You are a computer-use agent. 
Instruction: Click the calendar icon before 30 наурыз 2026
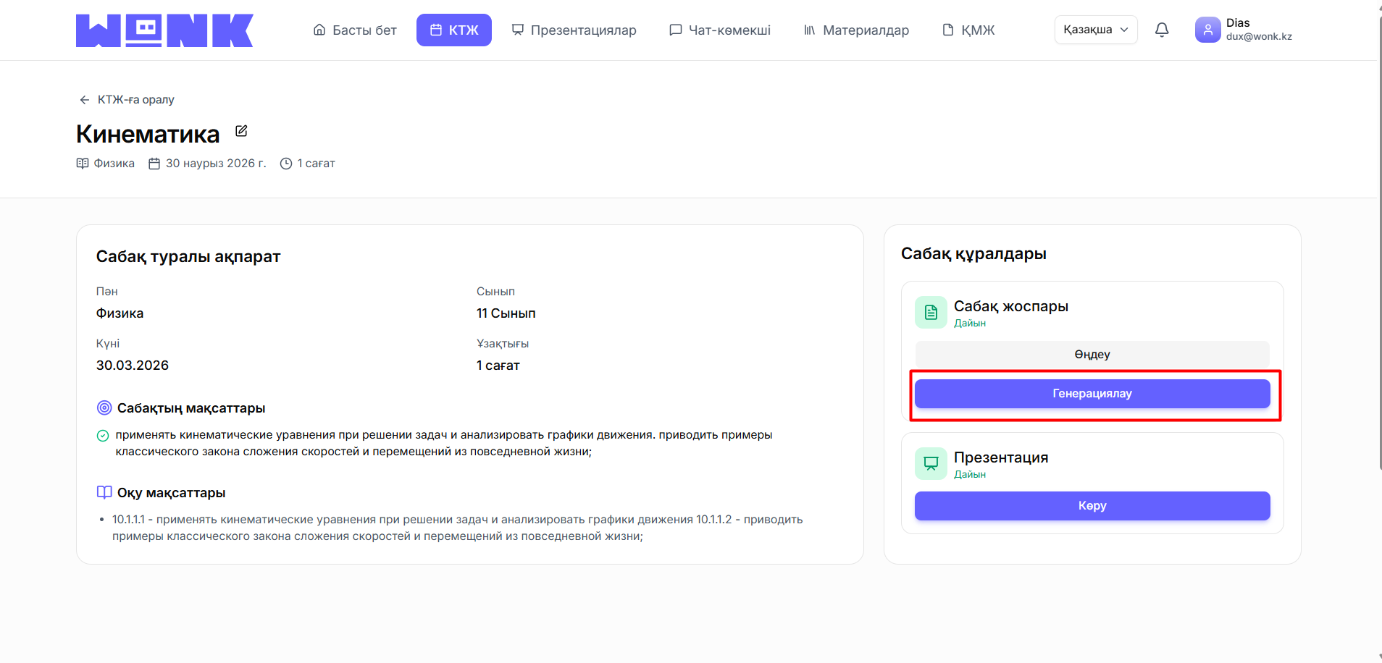[154, 163]
